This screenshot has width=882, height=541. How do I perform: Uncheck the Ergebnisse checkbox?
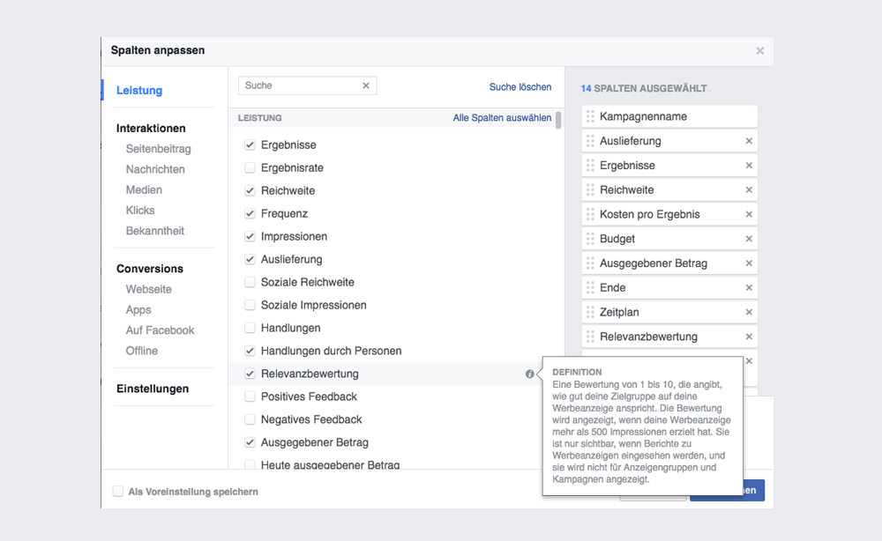(250, 145)
